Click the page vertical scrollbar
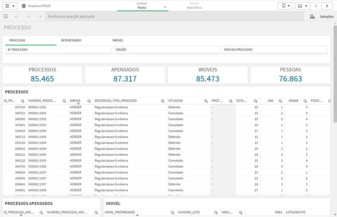Viewport: 337px width, 217px height. pos(335,73)
